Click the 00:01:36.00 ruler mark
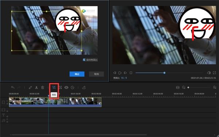The width and height of the screenshot is (219, 137). (x=76, y=94)
